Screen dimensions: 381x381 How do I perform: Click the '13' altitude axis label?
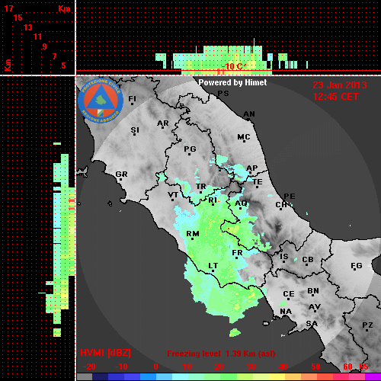[28, 27]
